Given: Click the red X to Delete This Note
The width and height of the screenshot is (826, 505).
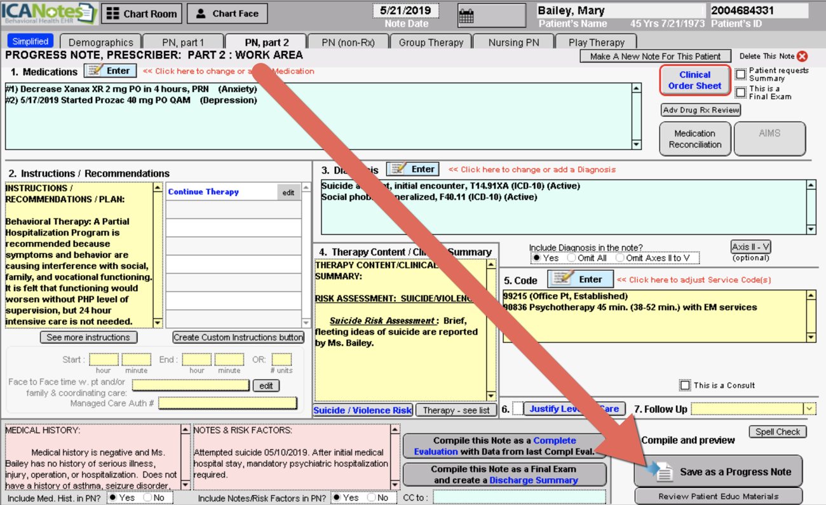Looking at the screenshot, I should (x=802, y=56).
